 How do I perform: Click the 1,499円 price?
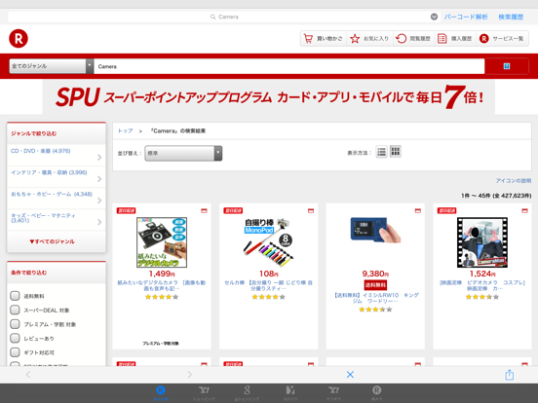[x=162, y=274]
